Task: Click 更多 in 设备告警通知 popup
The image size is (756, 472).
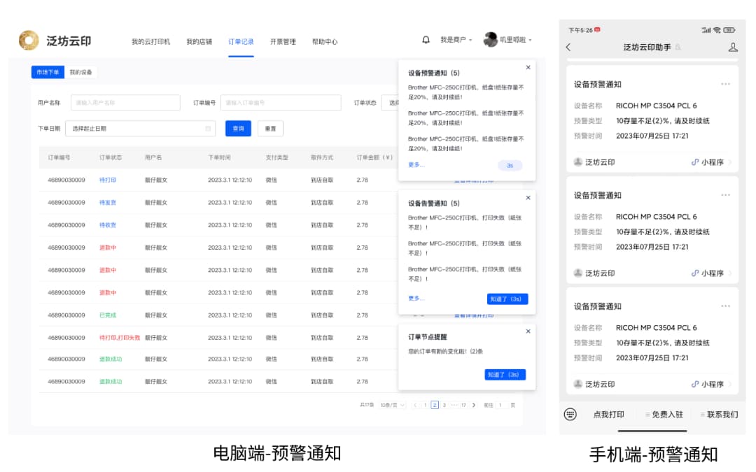Action: tap(416, 298)
